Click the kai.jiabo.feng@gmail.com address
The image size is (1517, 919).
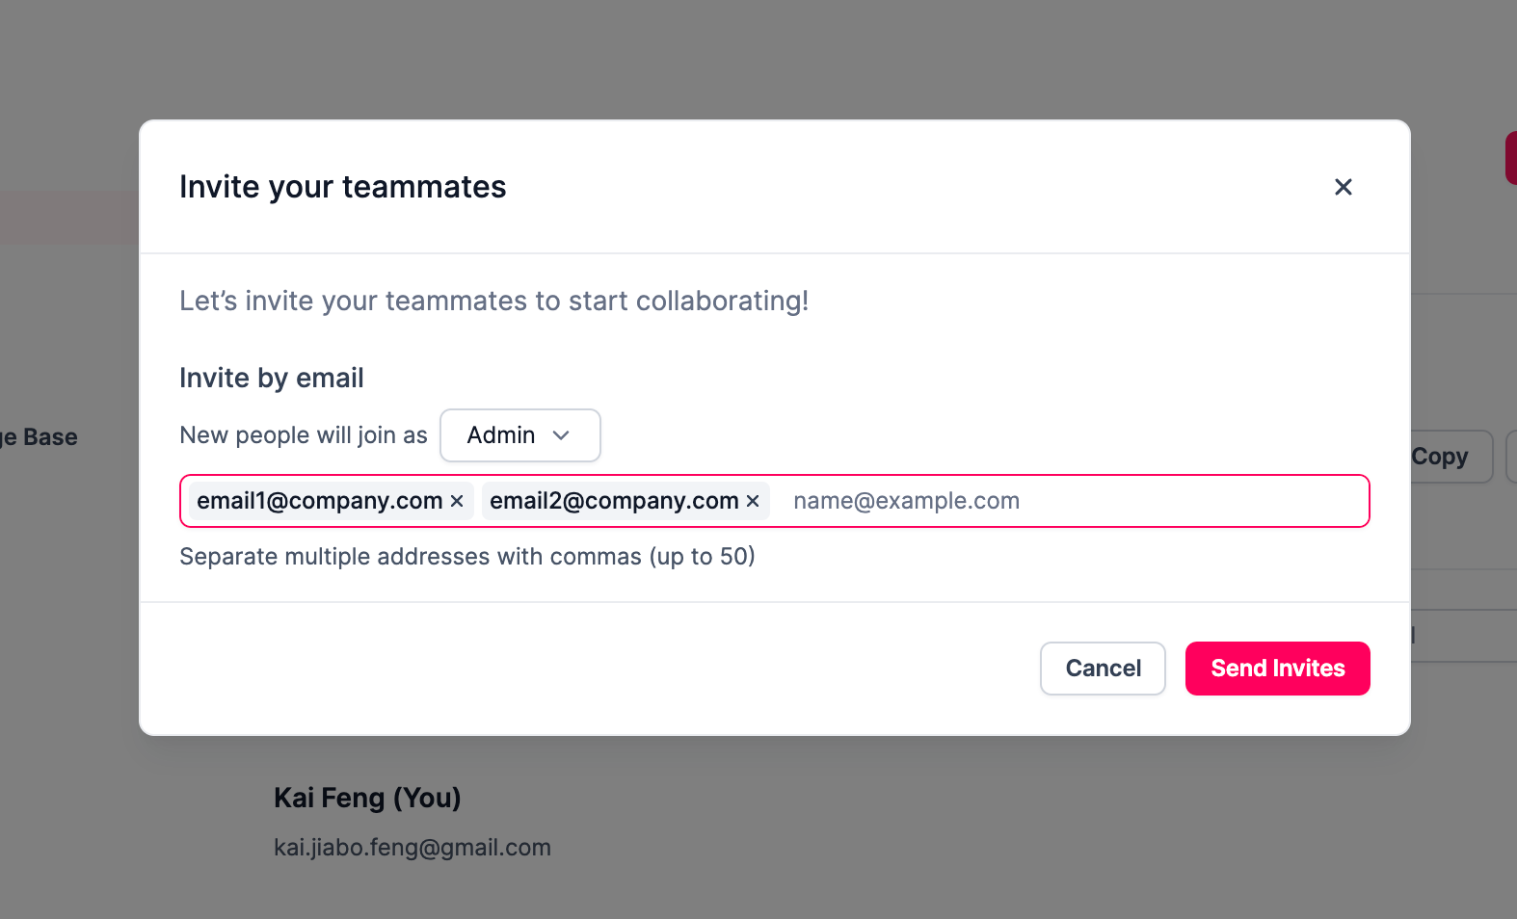click(x=413, y=848)
